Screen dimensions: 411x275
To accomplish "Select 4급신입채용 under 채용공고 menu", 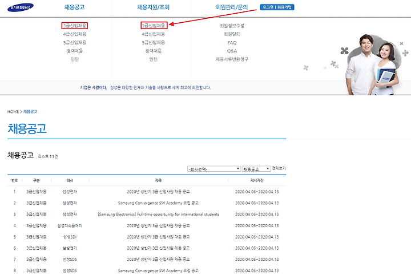I will tap(75, 34).
